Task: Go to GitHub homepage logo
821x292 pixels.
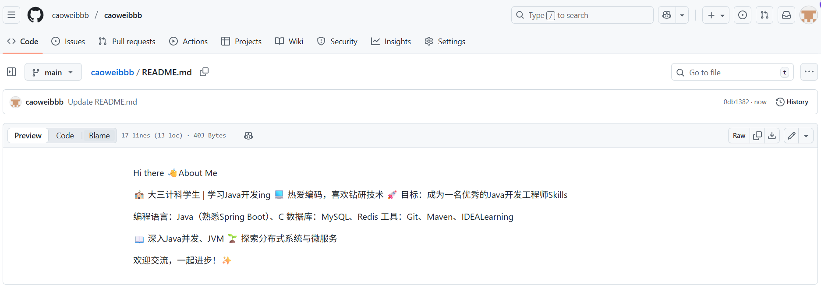Action: [35, 15]
